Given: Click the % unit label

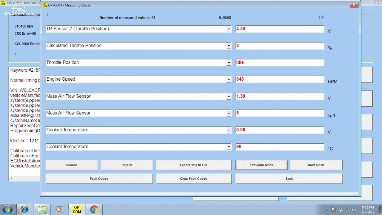Looking at the screenshot, I should coord(330,48).
